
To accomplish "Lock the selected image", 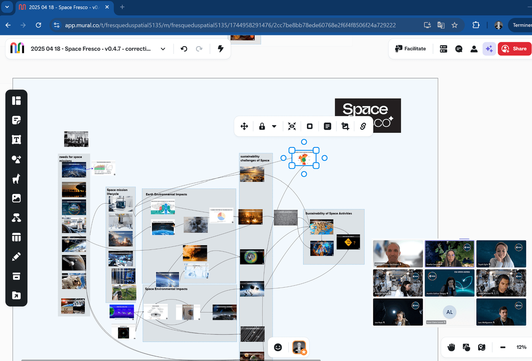I will point(262,126).
